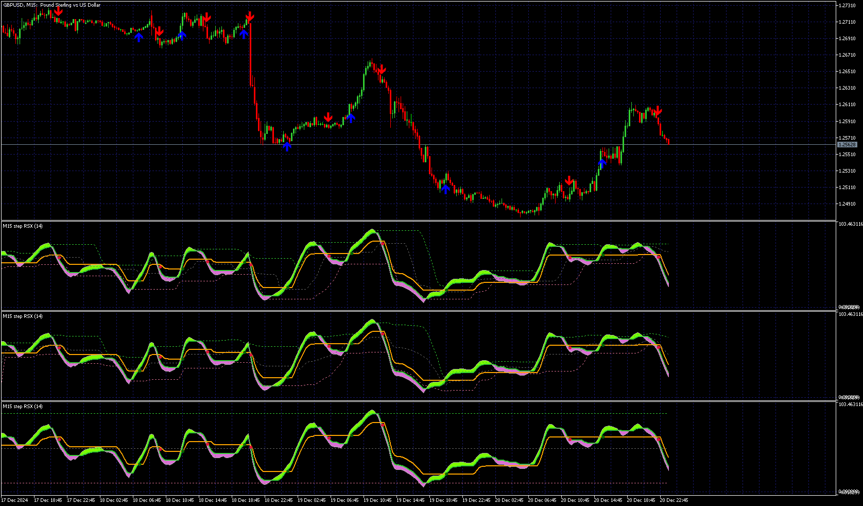Click the 19 Dec 18:45 time label
The image size is (863, 506).
[x=443, y=500]
